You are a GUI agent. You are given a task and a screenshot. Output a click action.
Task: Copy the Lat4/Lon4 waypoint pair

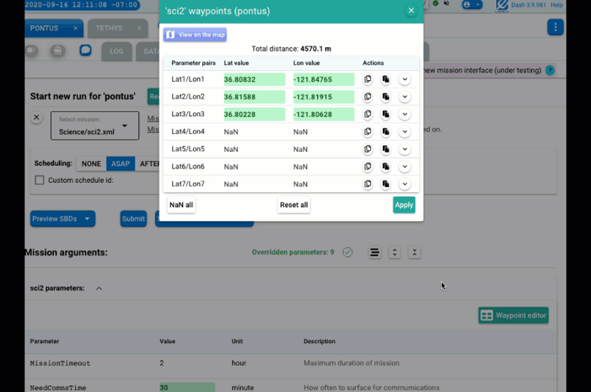368,132
